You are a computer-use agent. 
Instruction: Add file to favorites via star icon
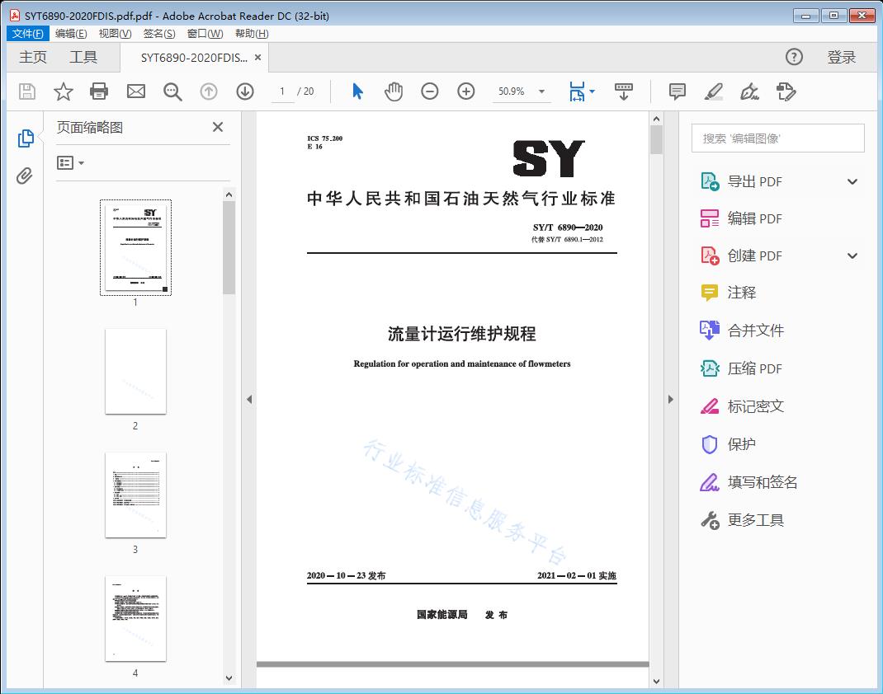coord(63,91)
